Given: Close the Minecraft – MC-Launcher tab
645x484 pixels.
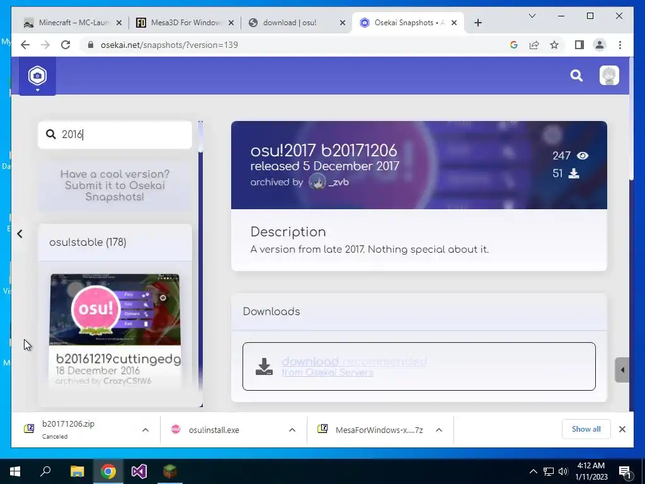Looking at the screenshot, I should point(119,23).
